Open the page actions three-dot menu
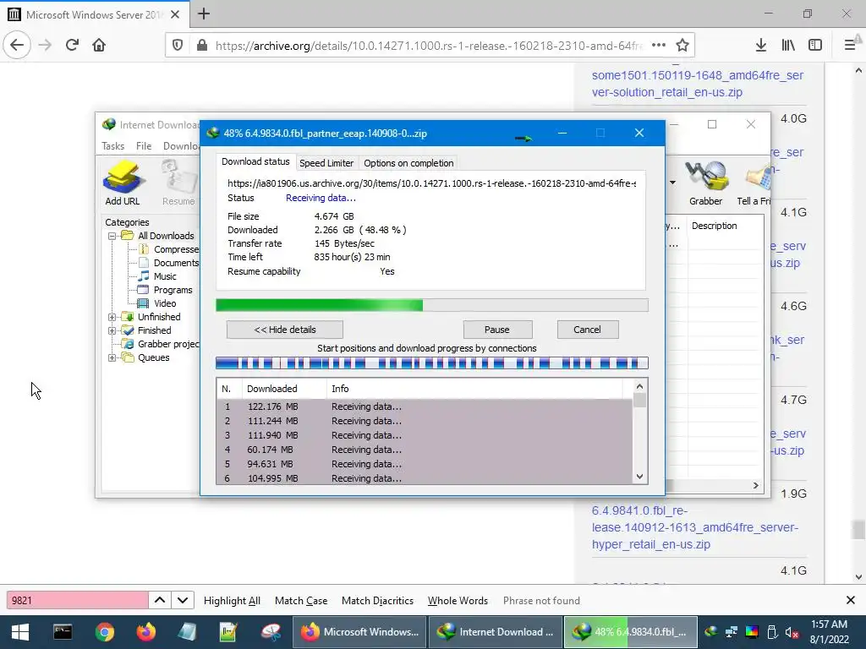This screenshot has width=866, height=649. (658, 46)
